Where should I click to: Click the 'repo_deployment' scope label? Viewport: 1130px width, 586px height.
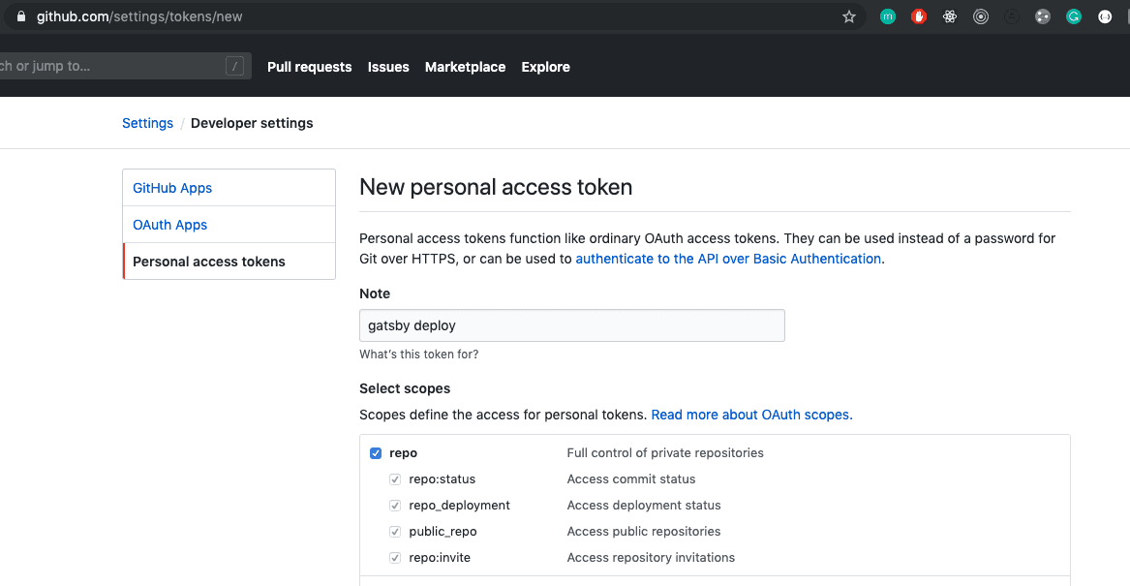click(x=460, y=506)
